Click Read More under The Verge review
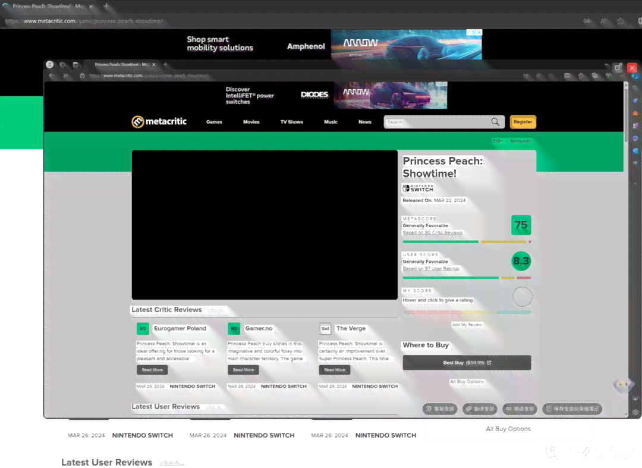 click(335, 370)
